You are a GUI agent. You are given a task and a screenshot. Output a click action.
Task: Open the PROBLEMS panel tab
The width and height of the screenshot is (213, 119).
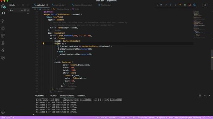tap(39, 96)
